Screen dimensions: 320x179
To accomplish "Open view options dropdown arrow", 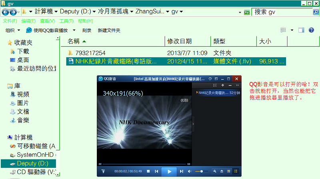I will click(292, 30).
